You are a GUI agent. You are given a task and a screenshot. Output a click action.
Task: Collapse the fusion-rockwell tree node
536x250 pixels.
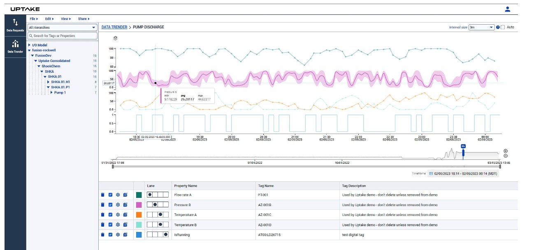(29, 50)
